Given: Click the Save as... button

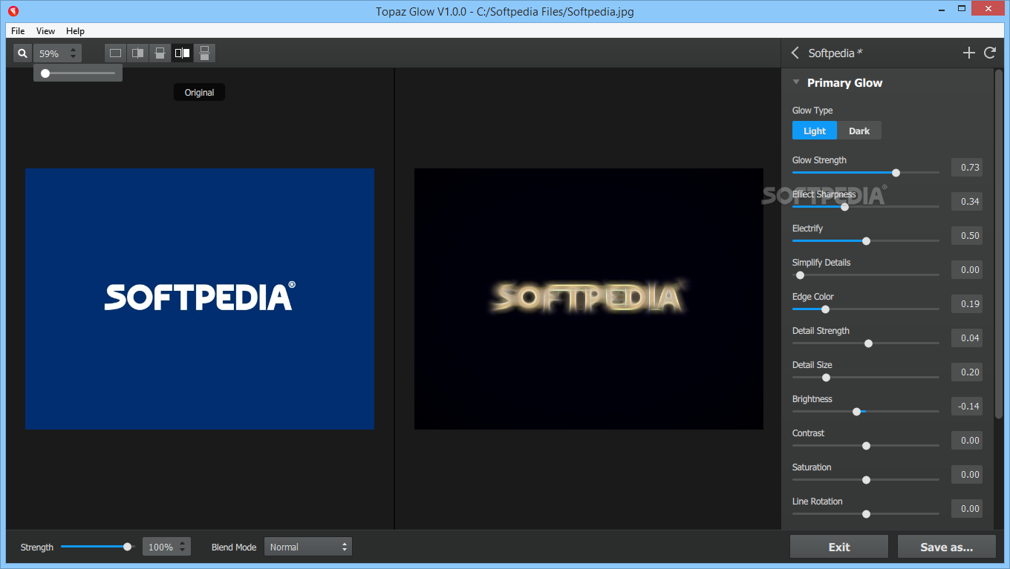Looking at the screenshot, I should coord(947,547).
